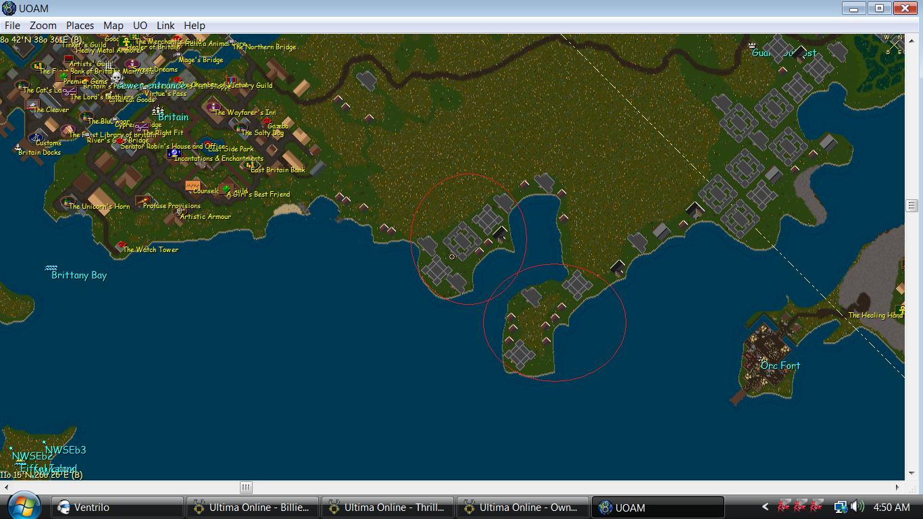
Task: Click the anchor icon at Britain Docks
Action: 18,147
